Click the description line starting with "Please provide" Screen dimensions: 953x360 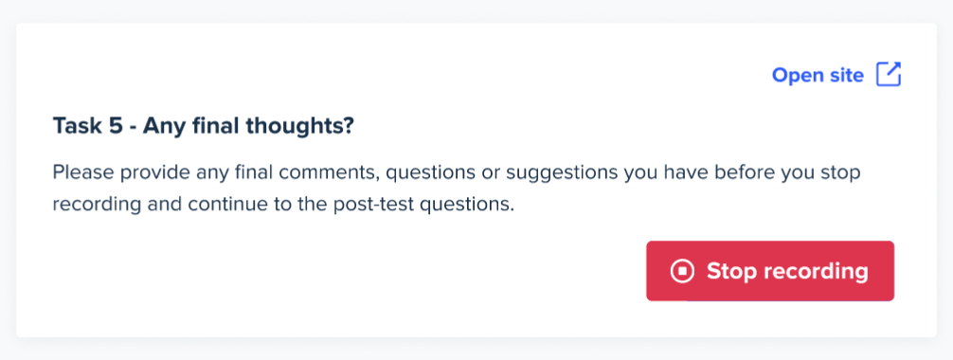457,172
